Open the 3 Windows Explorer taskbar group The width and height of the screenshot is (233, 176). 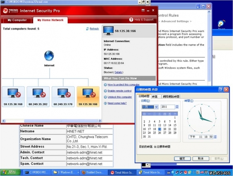pyautogui.click(x=66, y=172)
